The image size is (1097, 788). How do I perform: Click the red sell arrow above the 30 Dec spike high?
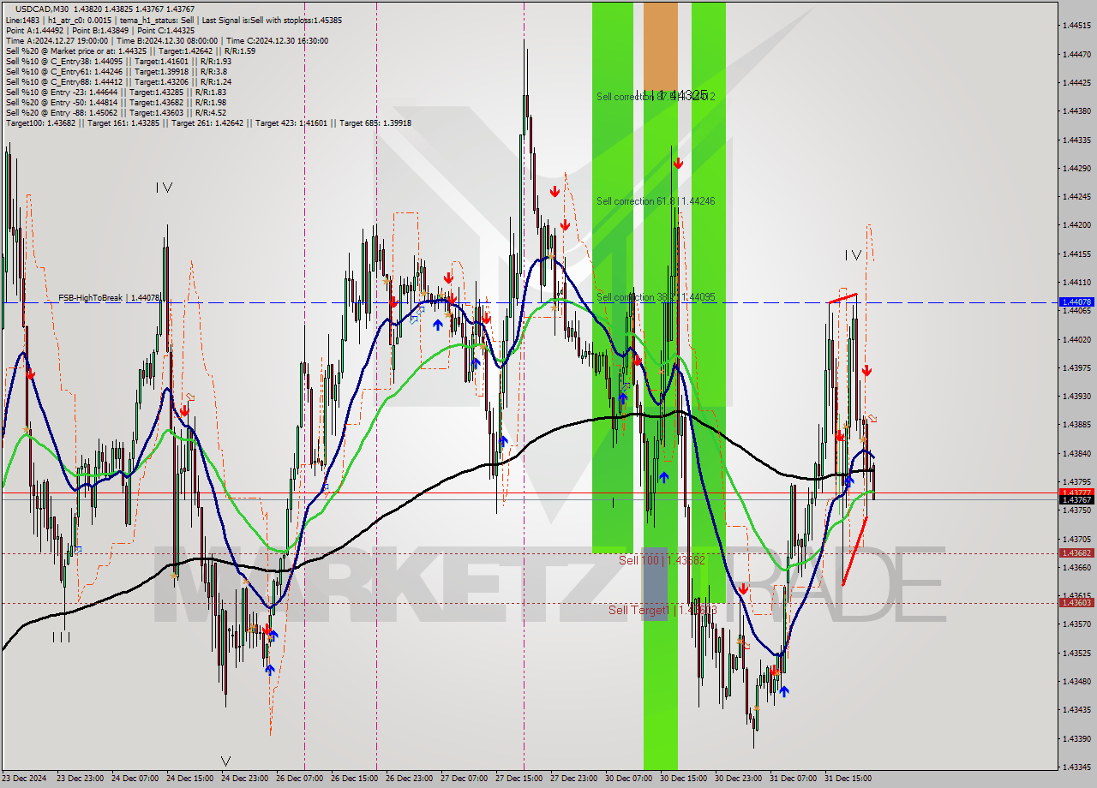[678, 163]
